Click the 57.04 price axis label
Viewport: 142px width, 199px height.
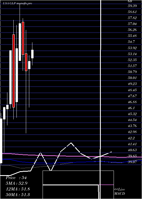pos(132,24)
